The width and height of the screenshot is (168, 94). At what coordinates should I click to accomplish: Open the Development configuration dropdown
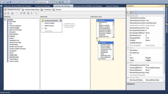pyautogui.click(x=43, y=2)
